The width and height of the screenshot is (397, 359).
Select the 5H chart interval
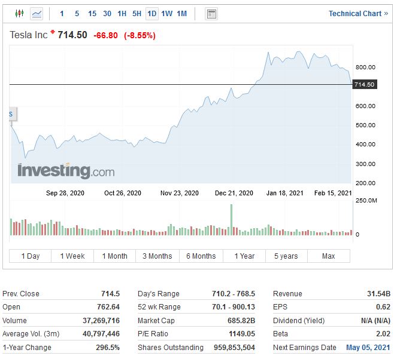[137, 13]
